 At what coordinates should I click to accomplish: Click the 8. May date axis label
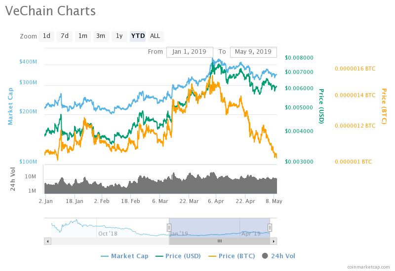[274, 201]
